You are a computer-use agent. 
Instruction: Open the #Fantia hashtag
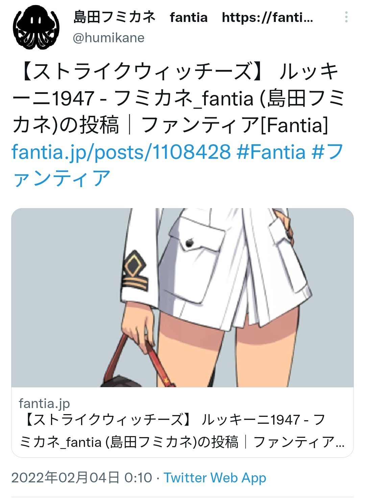click(271, 152)
